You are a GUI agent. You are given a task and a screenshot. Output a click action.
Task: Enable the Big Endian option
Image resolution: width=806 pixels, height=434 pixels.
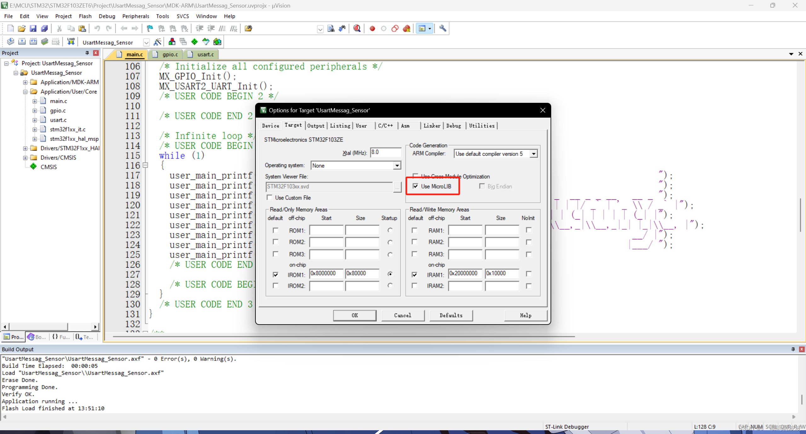tap(482, 186)
